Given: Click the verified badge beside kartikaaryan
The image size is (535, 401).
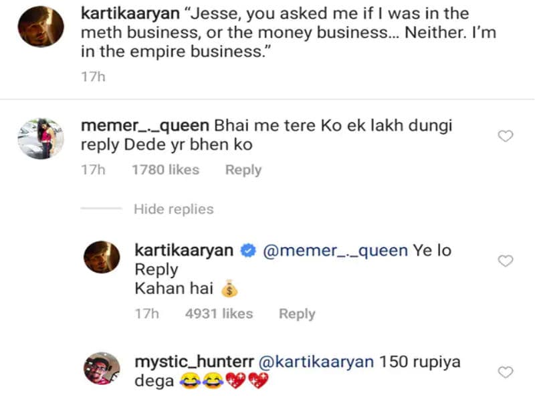Looking at the screenshot, I should click(x=246, y=251).
